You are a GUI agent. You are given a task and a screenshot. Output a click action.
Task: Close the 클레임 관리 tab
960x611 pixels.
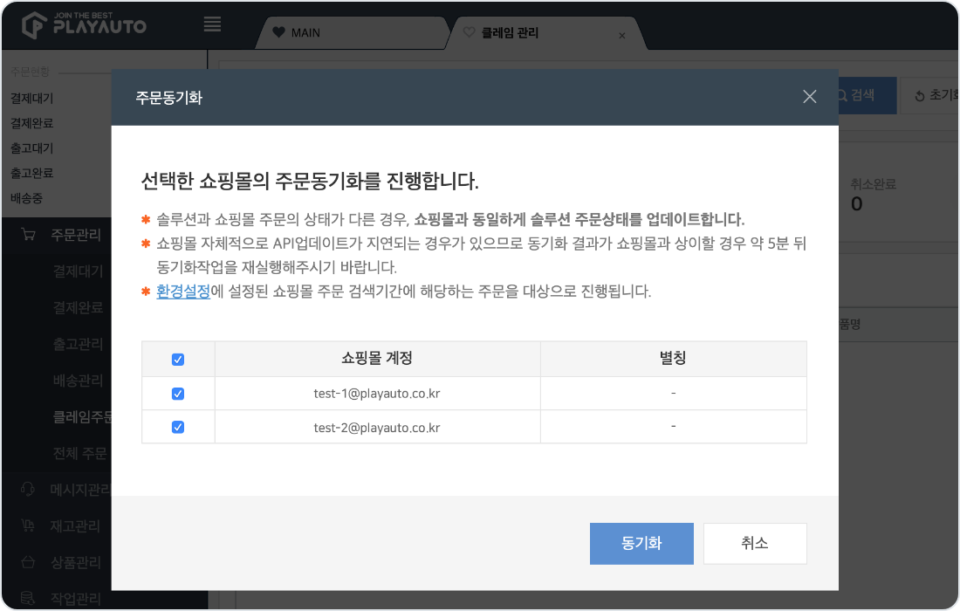(621, 36)
